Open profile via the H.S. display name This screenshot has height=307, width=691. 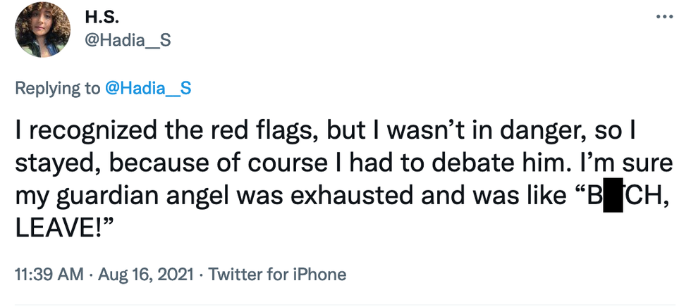click(x=103, y=16)
